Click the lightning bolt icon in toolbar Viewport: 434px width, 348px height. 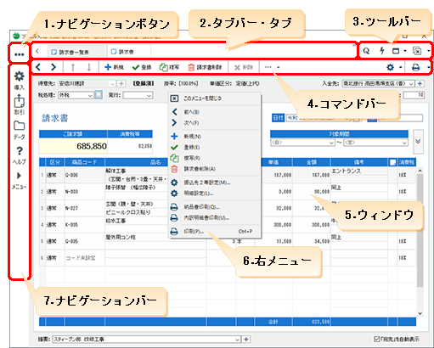pos(382,51)
